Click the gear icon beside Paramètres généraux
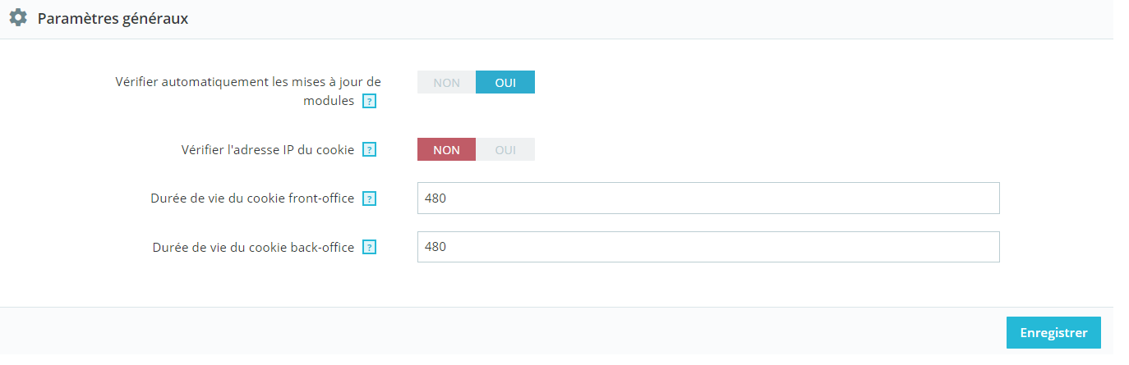 pos(18,17)
